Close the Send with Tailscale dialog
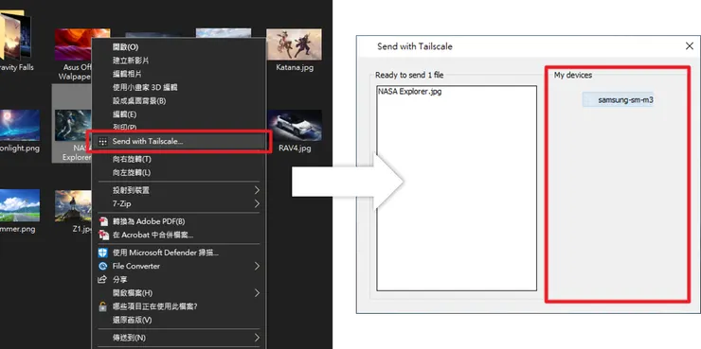The height and width of the screenshot is (349, 701). pos(690,46)
